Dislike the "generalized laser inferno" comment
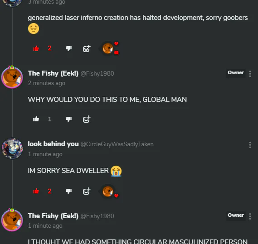Viewport: 258px width, 244px height. [69, 48]
